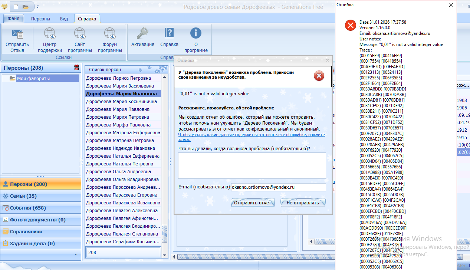Open the Форум программы globe icon
This screenshot has width=470, height=270.
[110, 34]
